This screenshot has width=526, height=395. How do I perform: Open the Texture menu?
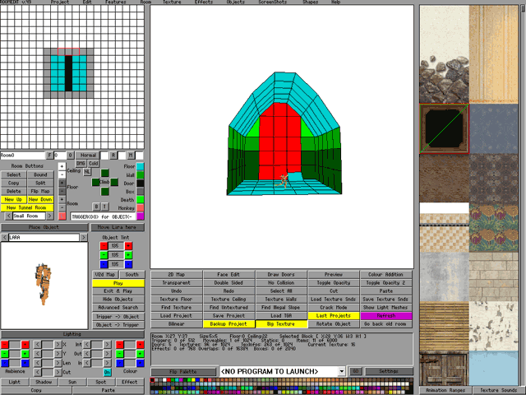click(172, 2)
